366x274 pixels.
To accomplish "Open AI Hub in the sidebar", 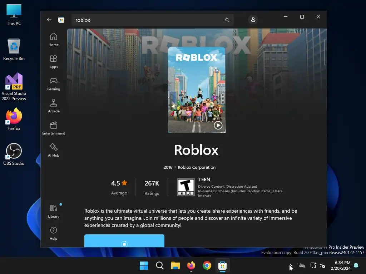I will (x=54, y=150).
